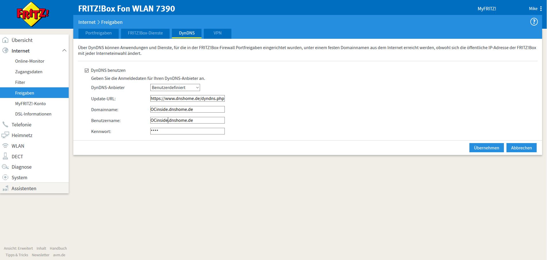Click the Telefonie phone icon

pyautogui.click(x=5, y=124)
